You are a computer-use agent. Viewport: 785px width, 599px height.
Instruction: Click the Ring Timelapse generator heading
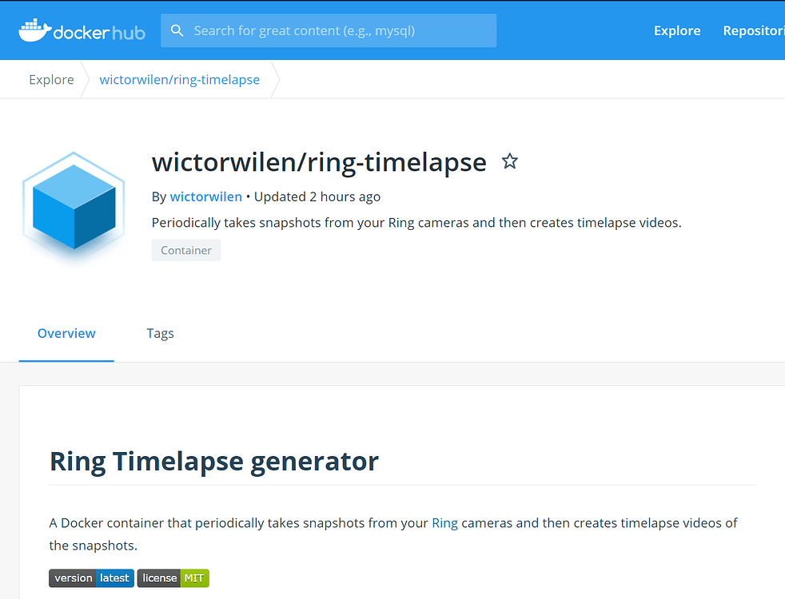coord(213,462)
